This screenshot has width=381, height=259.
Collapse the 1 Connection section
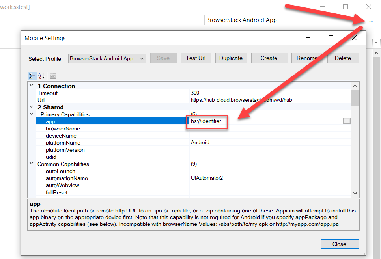32,86
